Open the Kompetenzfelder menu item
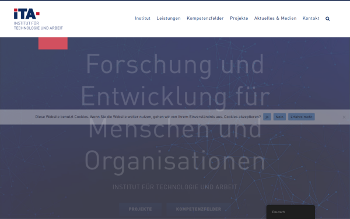Screen dimensions: 350x219 [205, 18]
